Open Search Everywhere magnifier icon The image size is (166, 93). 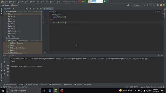[158, 5]
